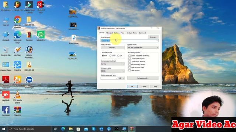Open the MB unit dropdown
The image size is (236, 132).
click(121, 78)
